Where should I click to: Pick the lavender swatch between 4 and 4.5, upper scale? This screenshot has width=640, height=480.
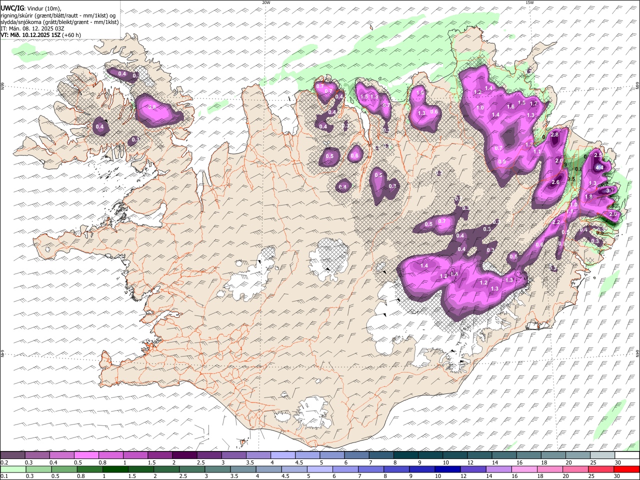coord(283,455)
